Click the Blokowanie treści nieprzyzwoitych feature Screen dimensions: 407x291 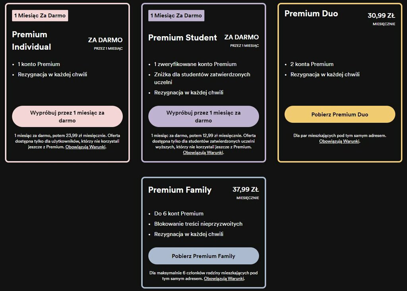[198, 224]
